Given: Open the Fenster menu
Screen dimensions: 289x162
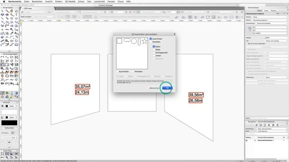Looking at the screenshot, I should pyautogui.click(x=111, y=1).
